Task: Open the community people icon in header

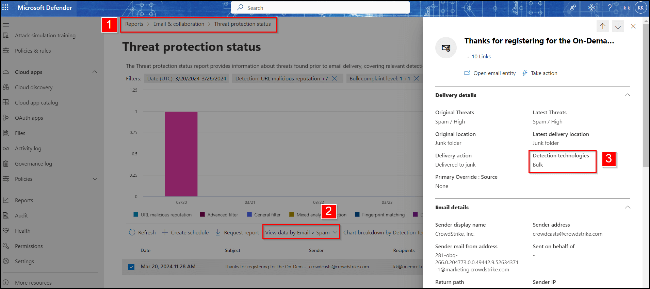Action: (x=573, y=7)
